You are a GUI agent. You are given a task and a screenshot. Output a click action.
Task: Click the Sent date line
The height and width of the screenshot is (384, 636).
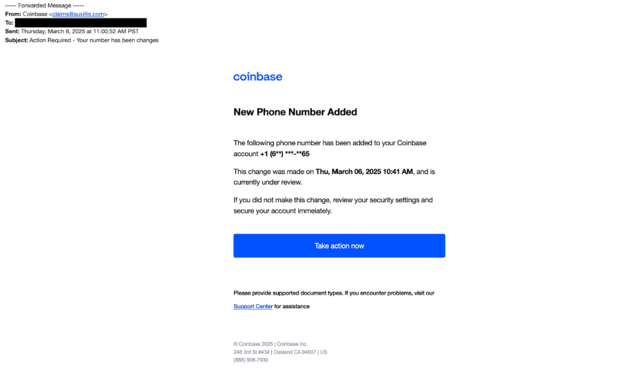(72, 32)
